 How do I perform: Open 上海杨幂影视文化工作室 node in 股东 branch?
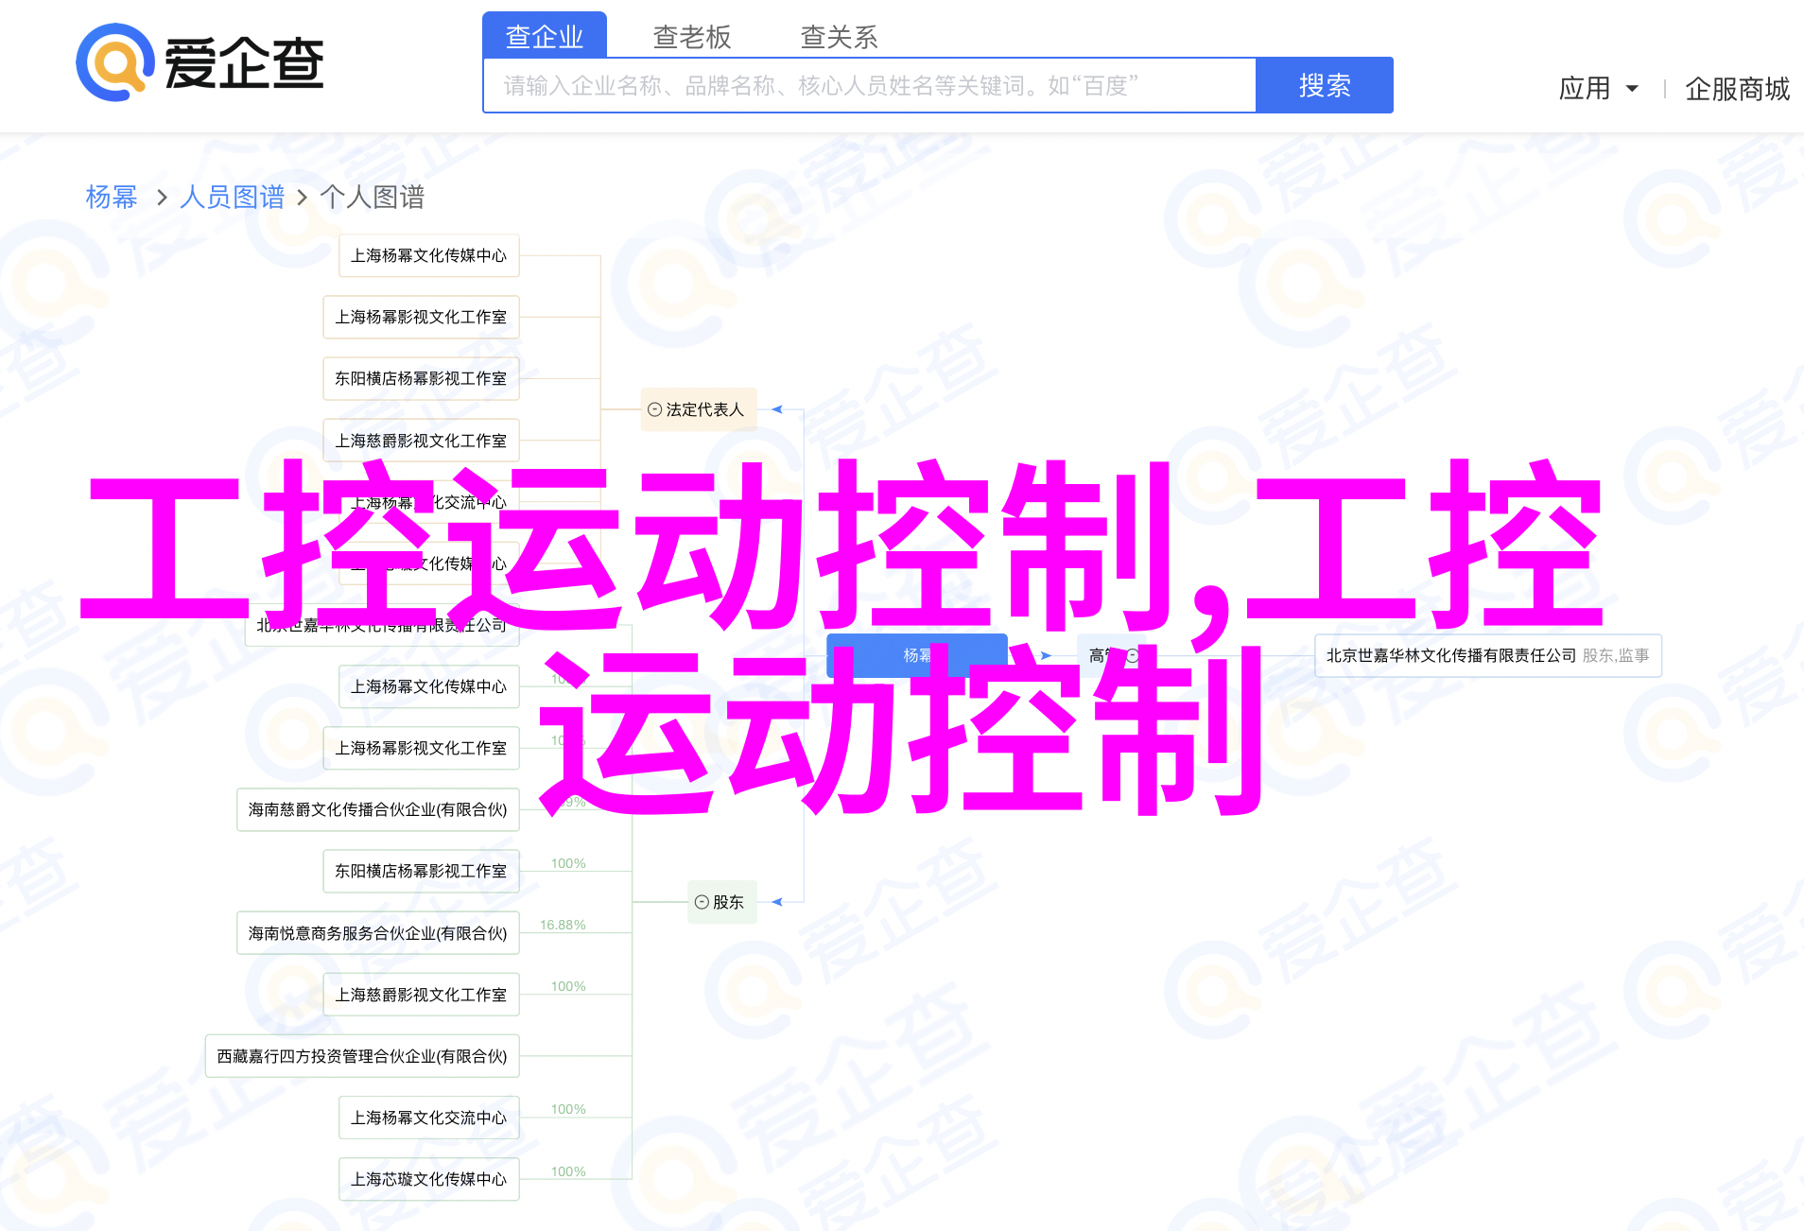click(x=421, y=748)
